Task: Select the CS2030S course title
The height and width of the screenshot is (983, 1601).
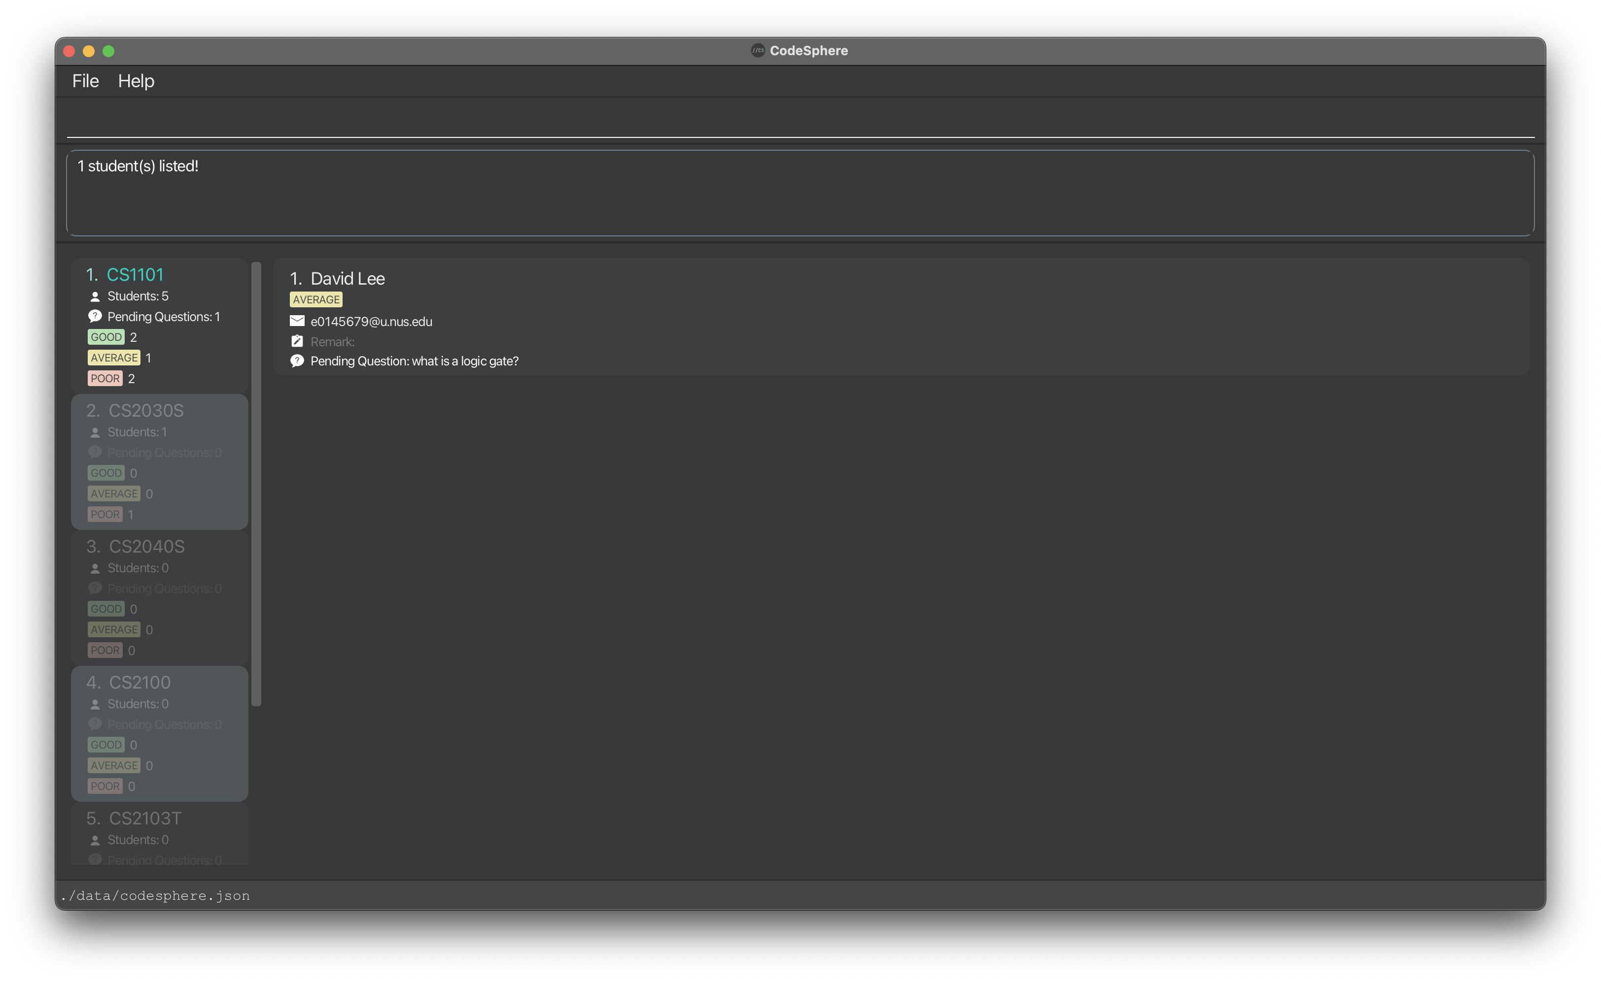Action: coord(146,410)
